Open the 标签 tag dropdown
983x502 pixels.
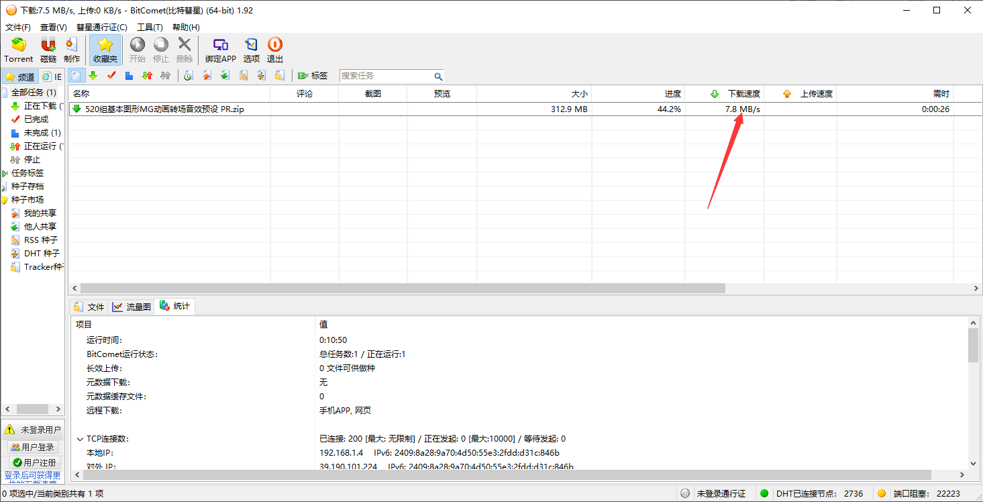point(313,76)
